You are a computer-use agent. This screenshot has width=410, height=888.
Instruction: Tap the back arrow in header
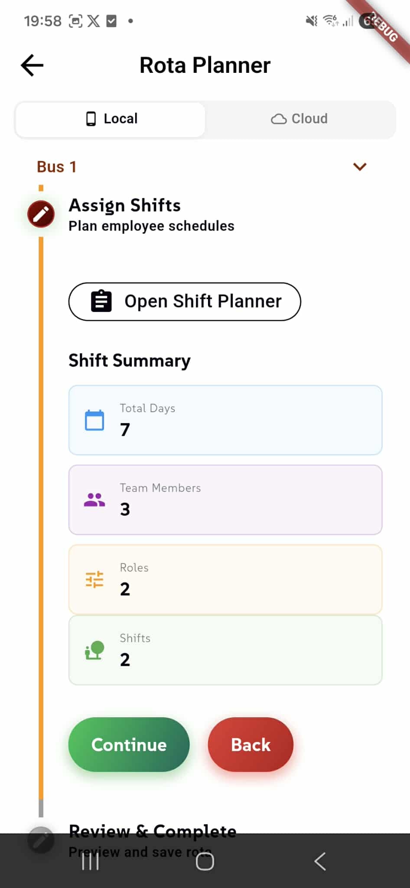click(32, 65)
